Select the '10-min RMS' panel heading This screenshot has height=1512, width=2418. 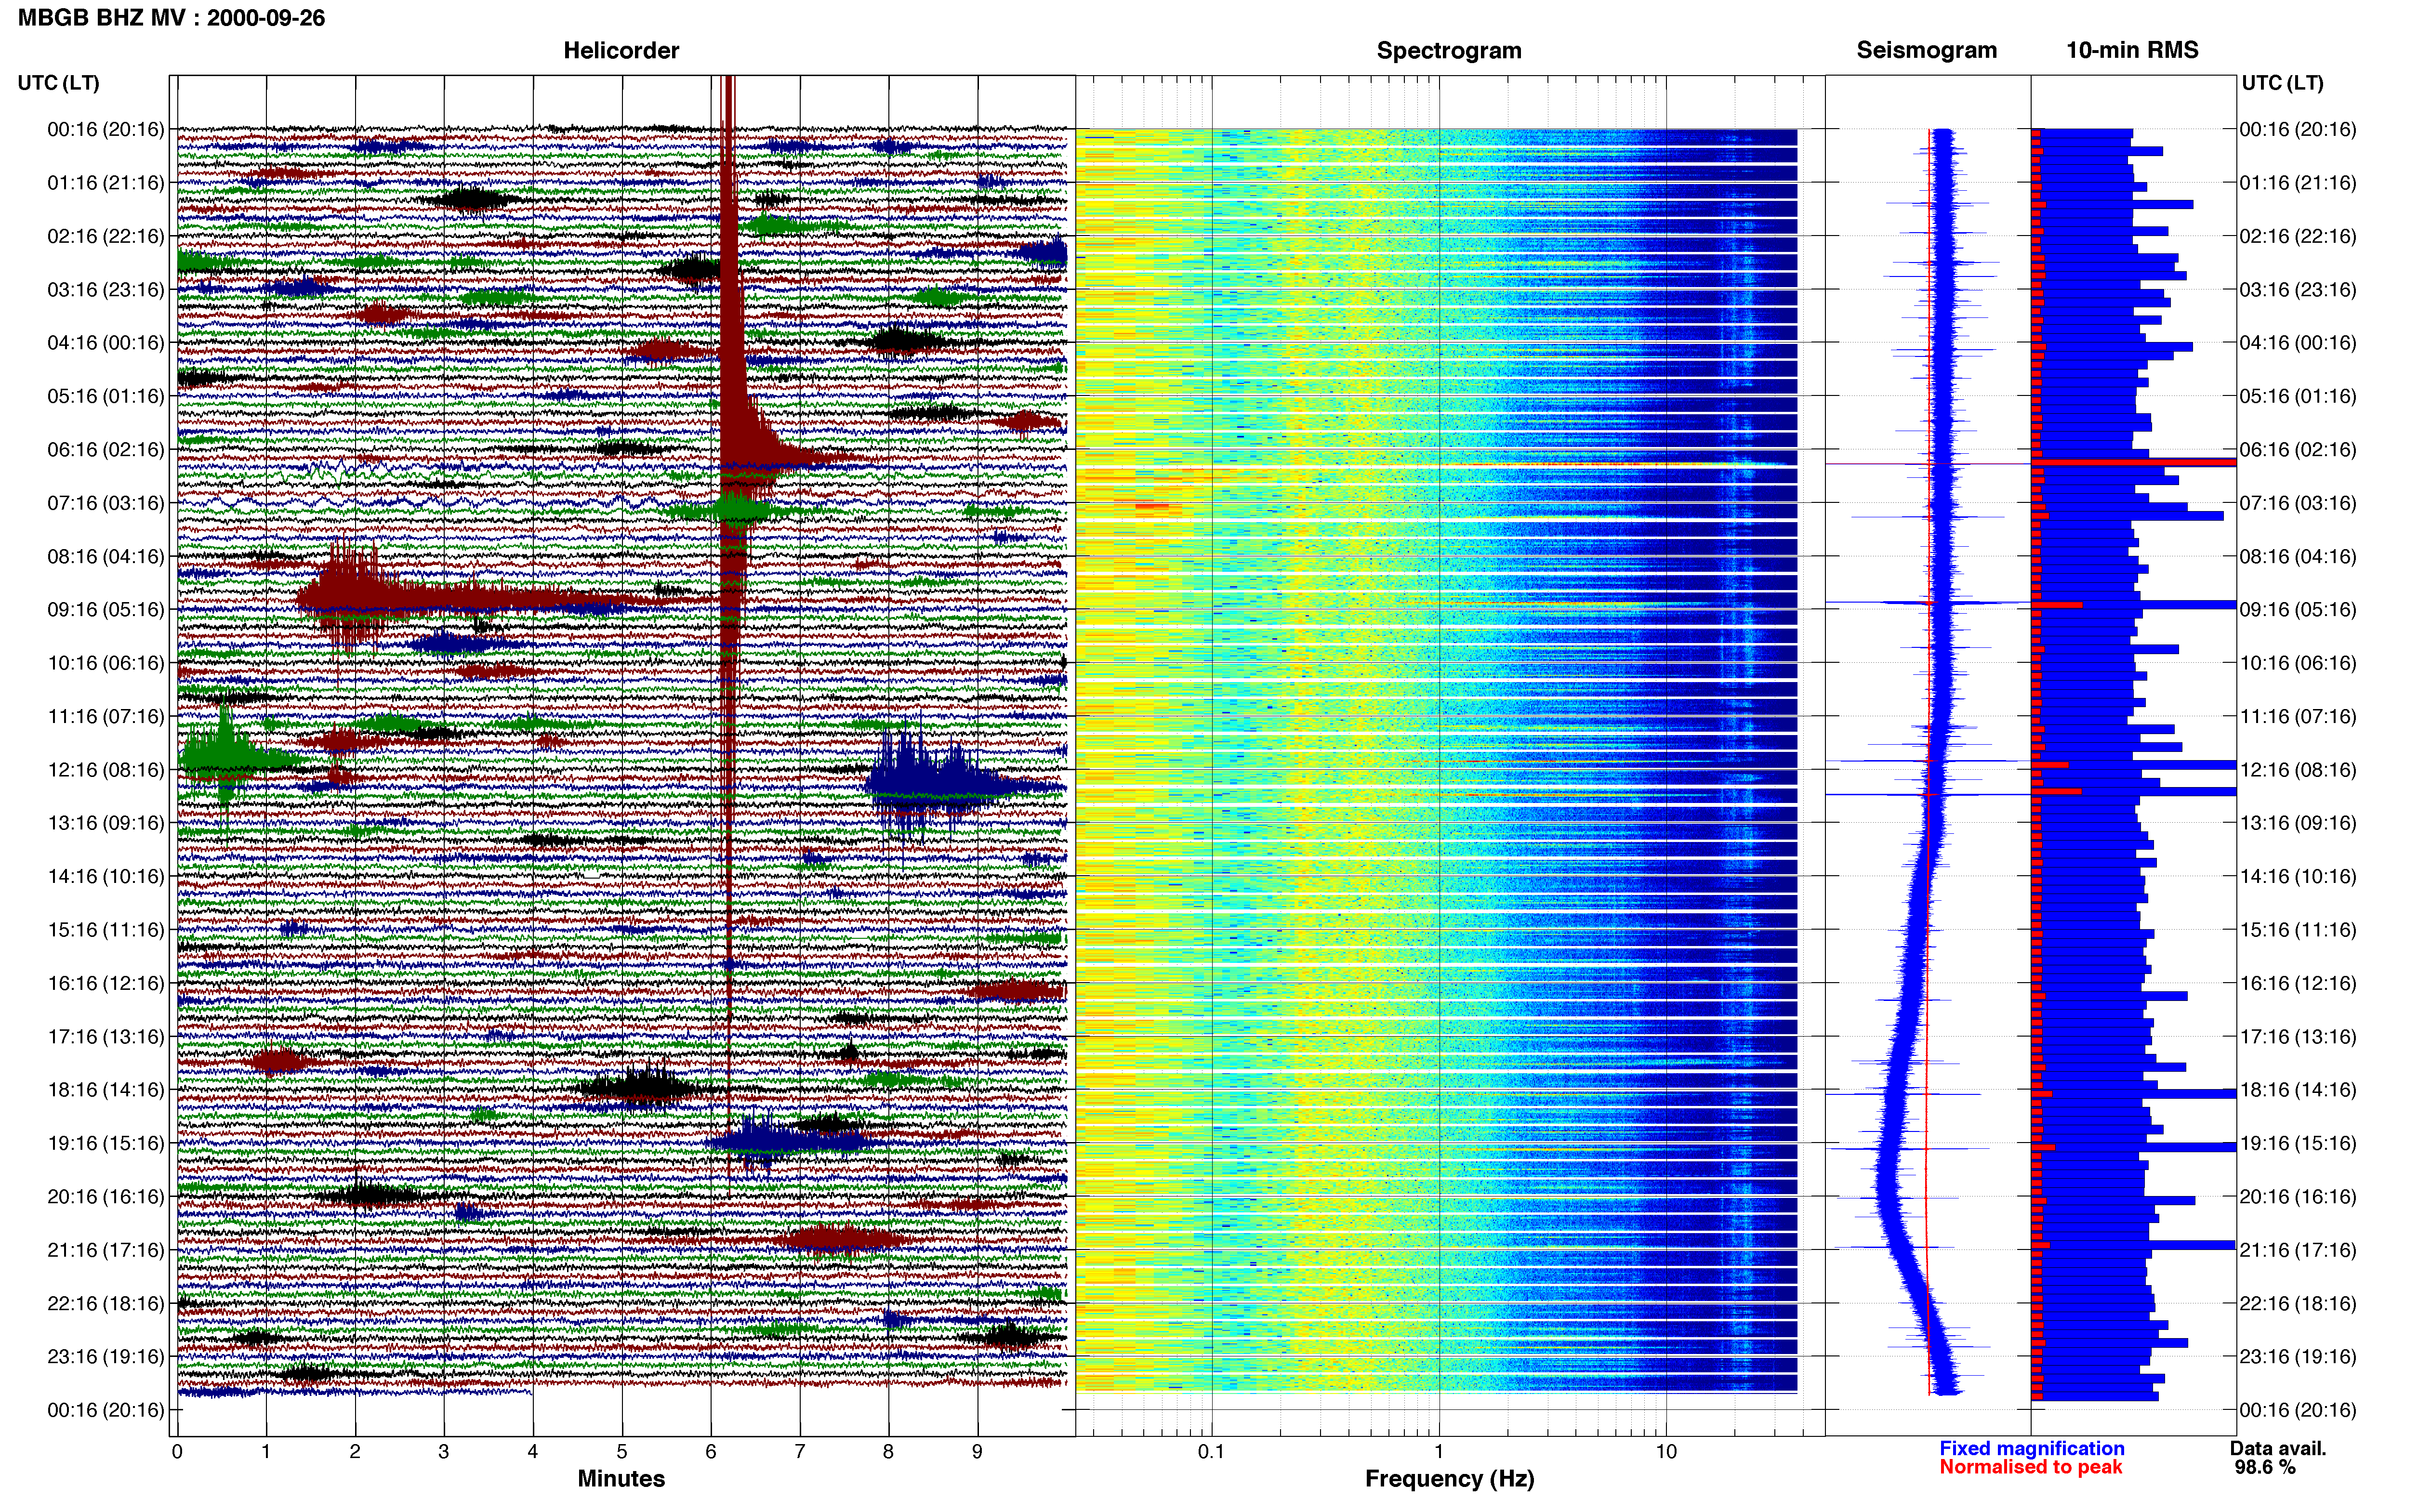[2132, 51]
